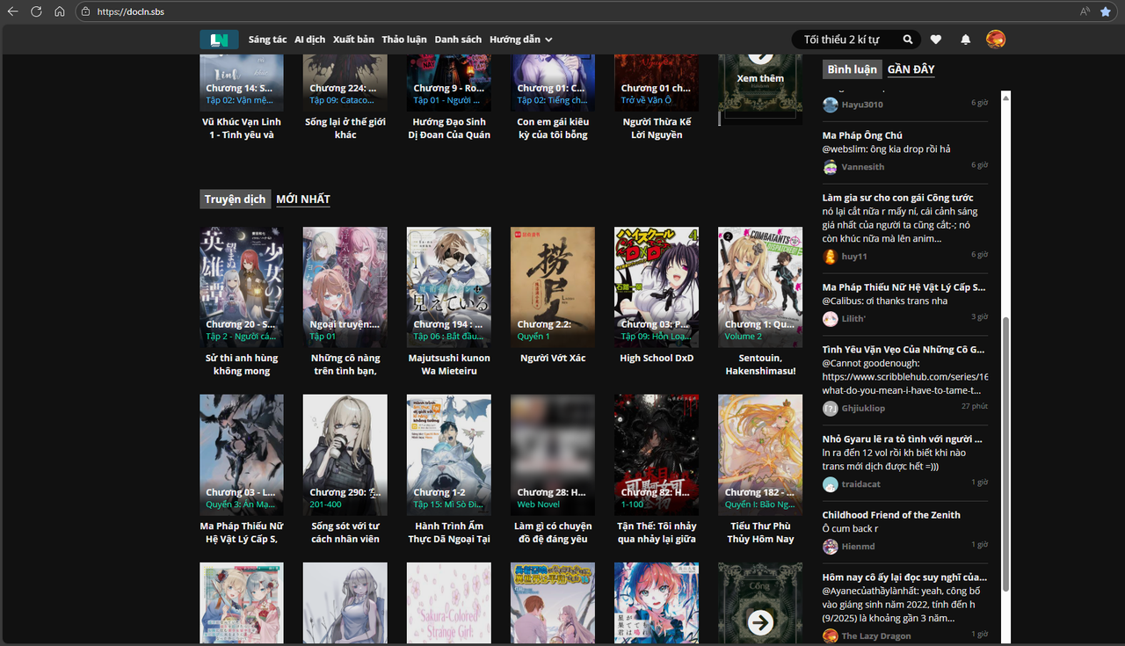
Task: Open Làm gia sư cho con gái Công tước thread
Action: point(898,198)
